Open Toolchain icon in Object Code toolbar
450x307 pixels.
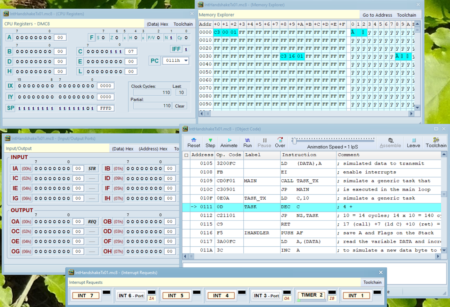[436, 143]
